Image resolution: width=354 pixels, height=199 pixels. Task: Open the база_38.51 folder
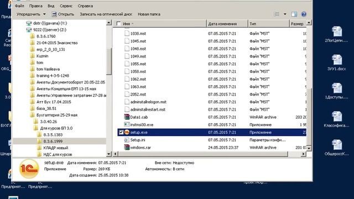(x=43, y=108)
